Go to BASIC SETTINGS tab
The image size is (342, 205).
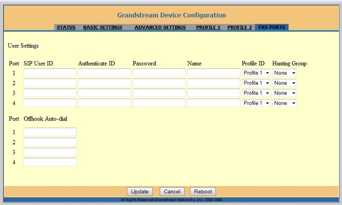103,27
